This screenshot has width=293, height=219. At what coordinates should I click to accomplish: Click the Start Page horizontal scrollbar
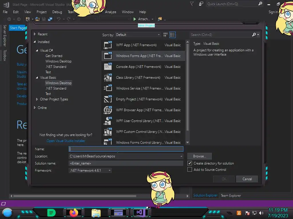75,196
